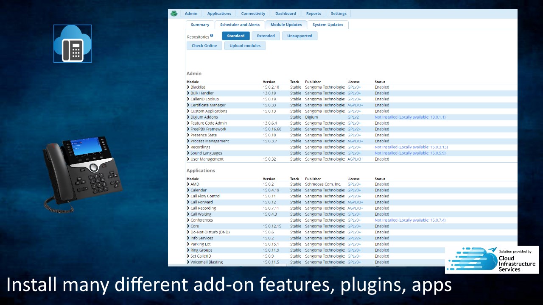Toggle the Extended repository
543x305 pixels.
coord(266,36)
